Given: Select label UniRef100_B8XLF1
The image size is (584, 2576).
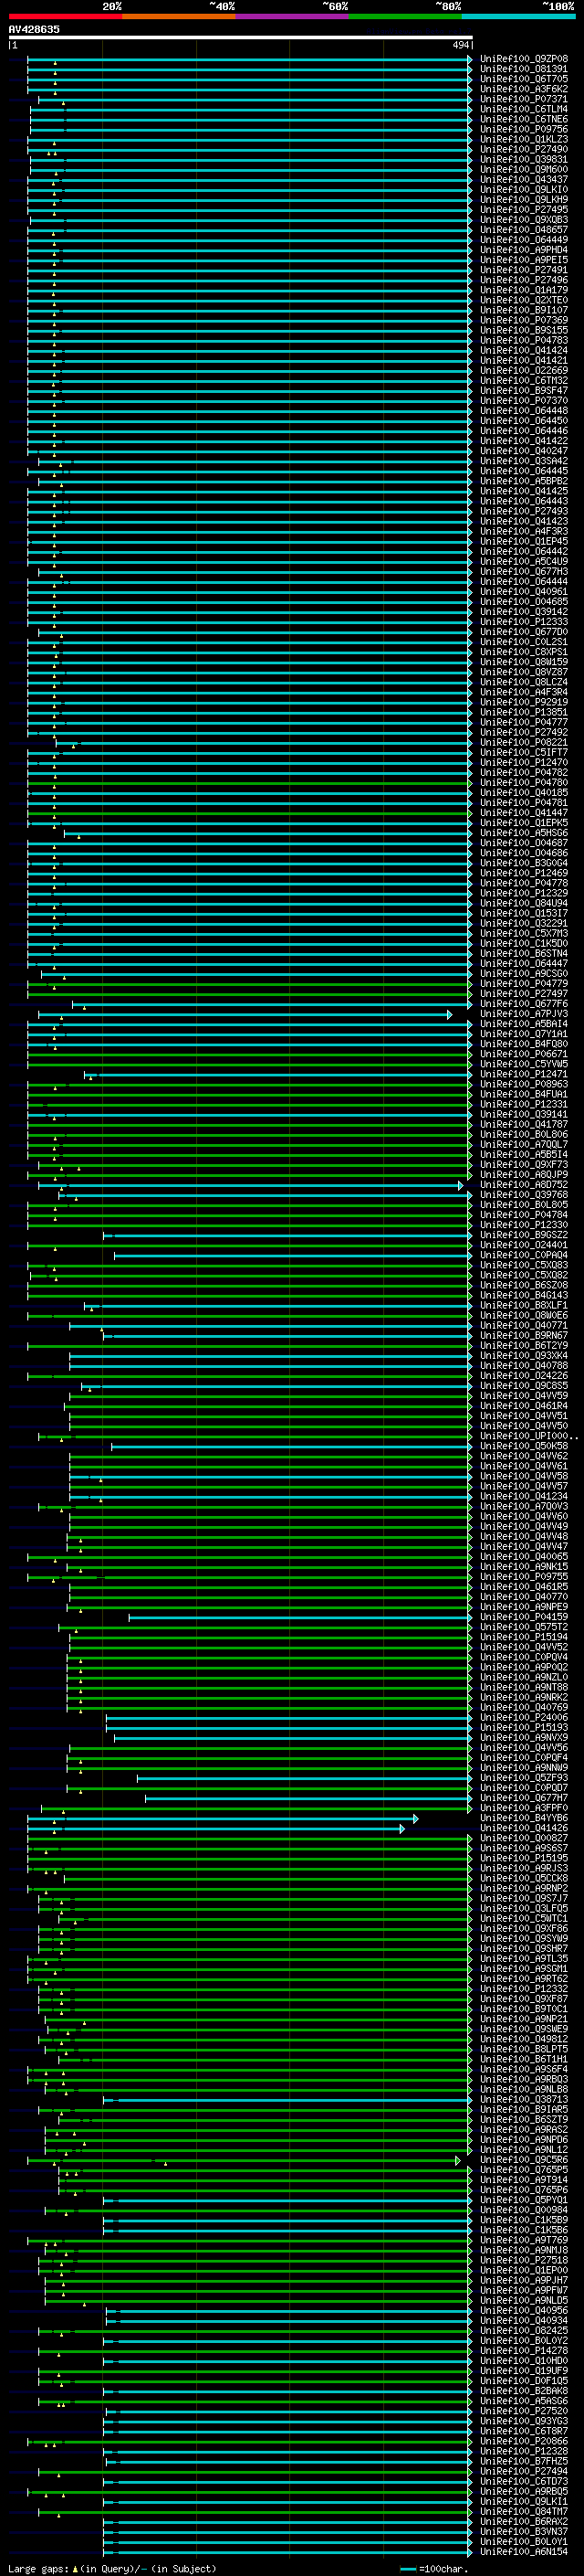Looking at the screenshot, I should [x=524, y=1305].
